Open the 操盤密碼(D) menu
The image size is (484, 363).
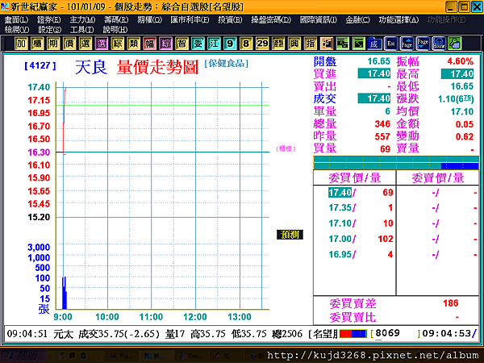pos(271,20)
